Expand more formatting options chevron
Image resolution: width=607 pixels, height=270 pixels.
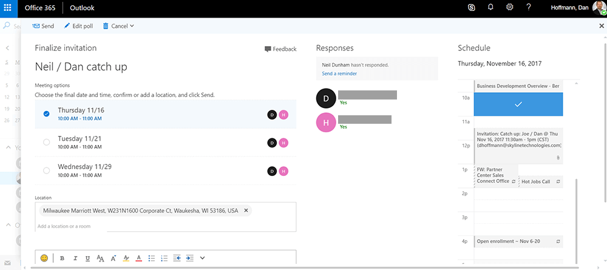tap(202, 258)
